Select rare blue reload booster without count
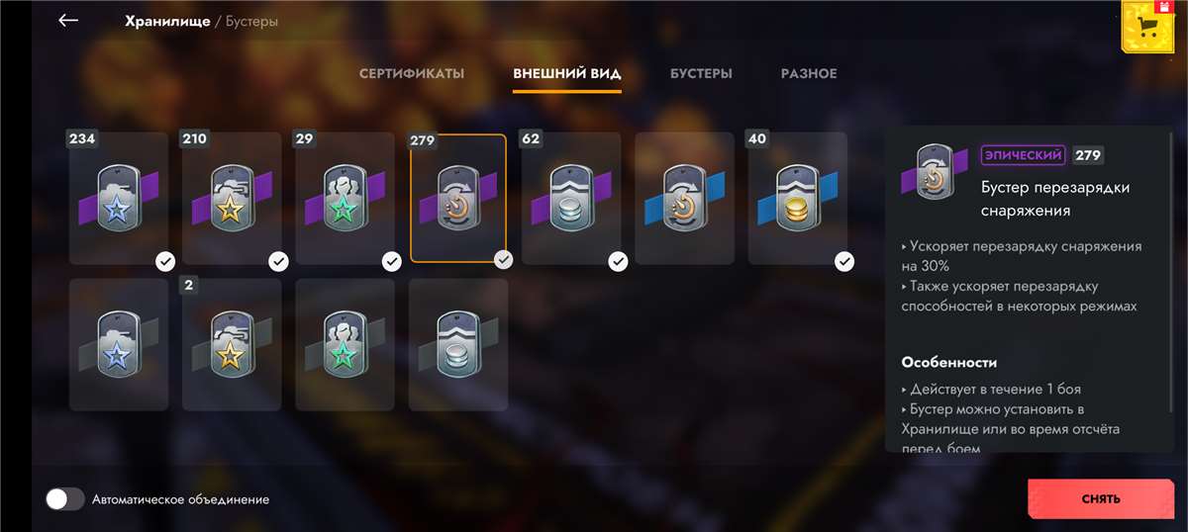Image resolution: width=1188 pixels, height=532 pixels. click(x=684, y=199)
